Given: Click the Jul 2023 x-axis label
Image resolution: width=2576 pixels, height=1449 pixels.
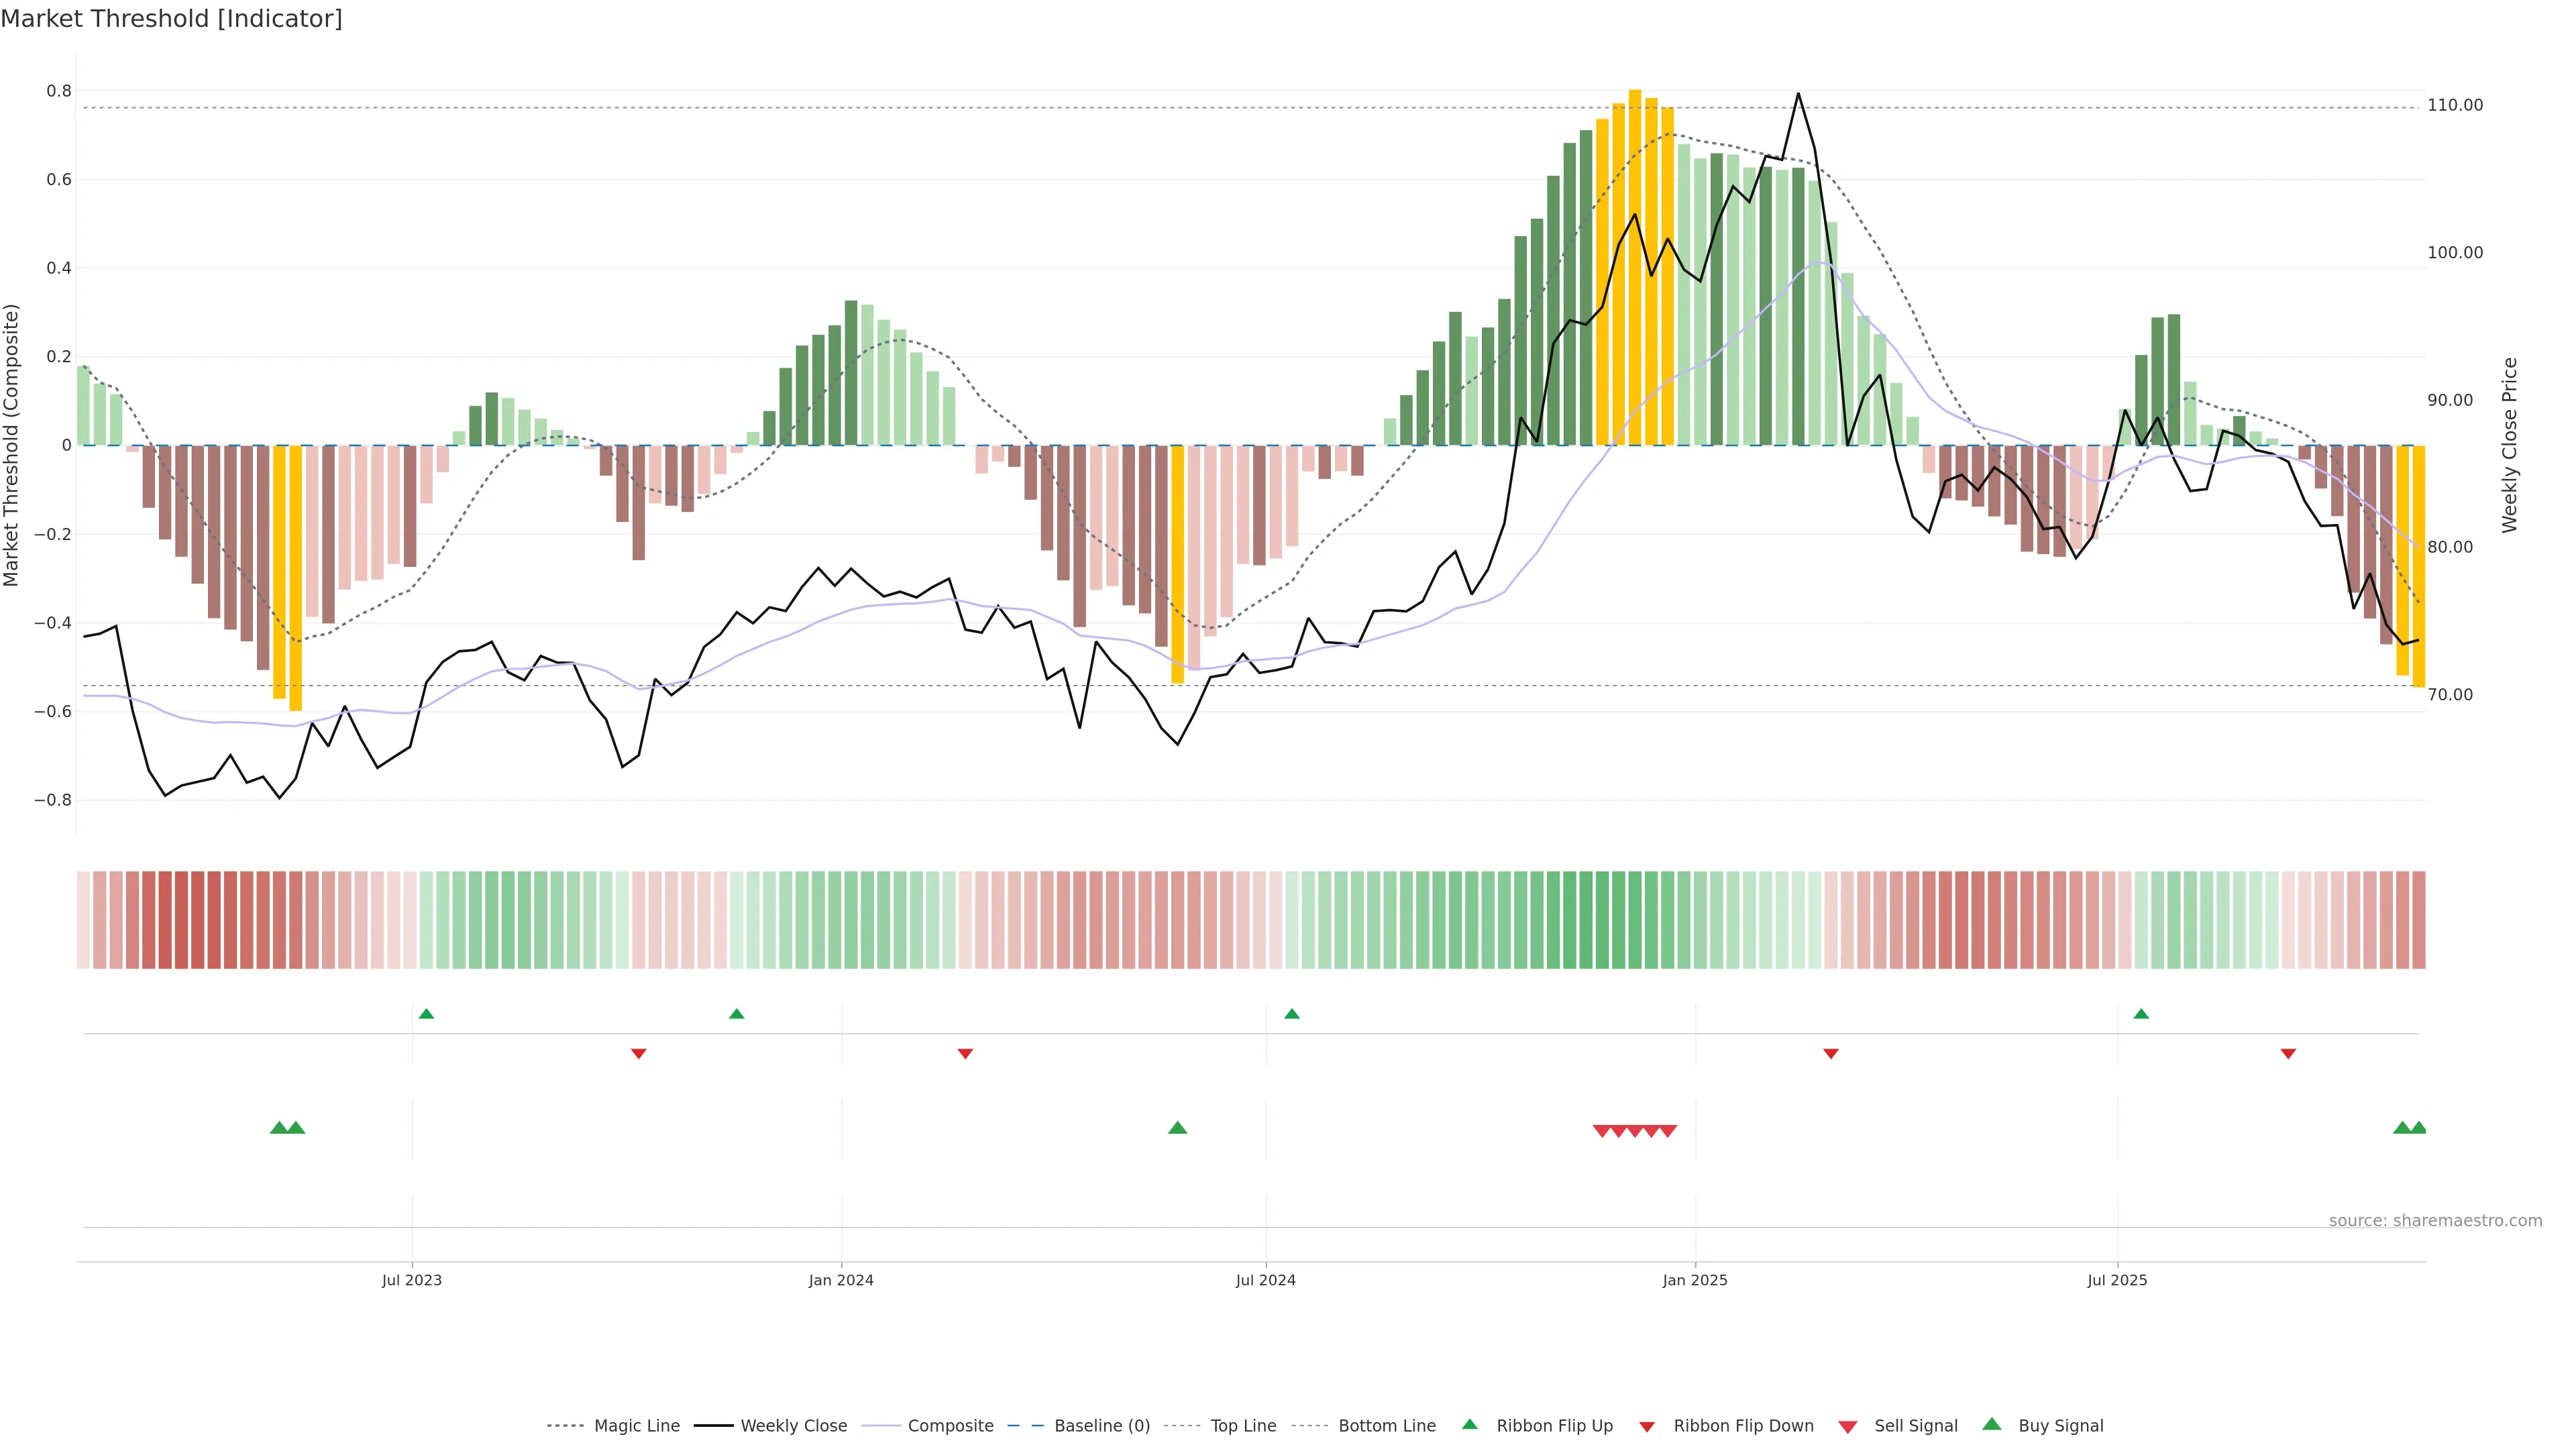Looking at the screenshot, I should tap(411, 1280).
